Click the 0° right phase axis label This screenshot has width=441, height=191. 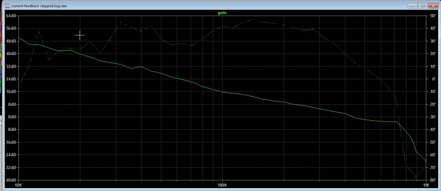tap(434, 79)
